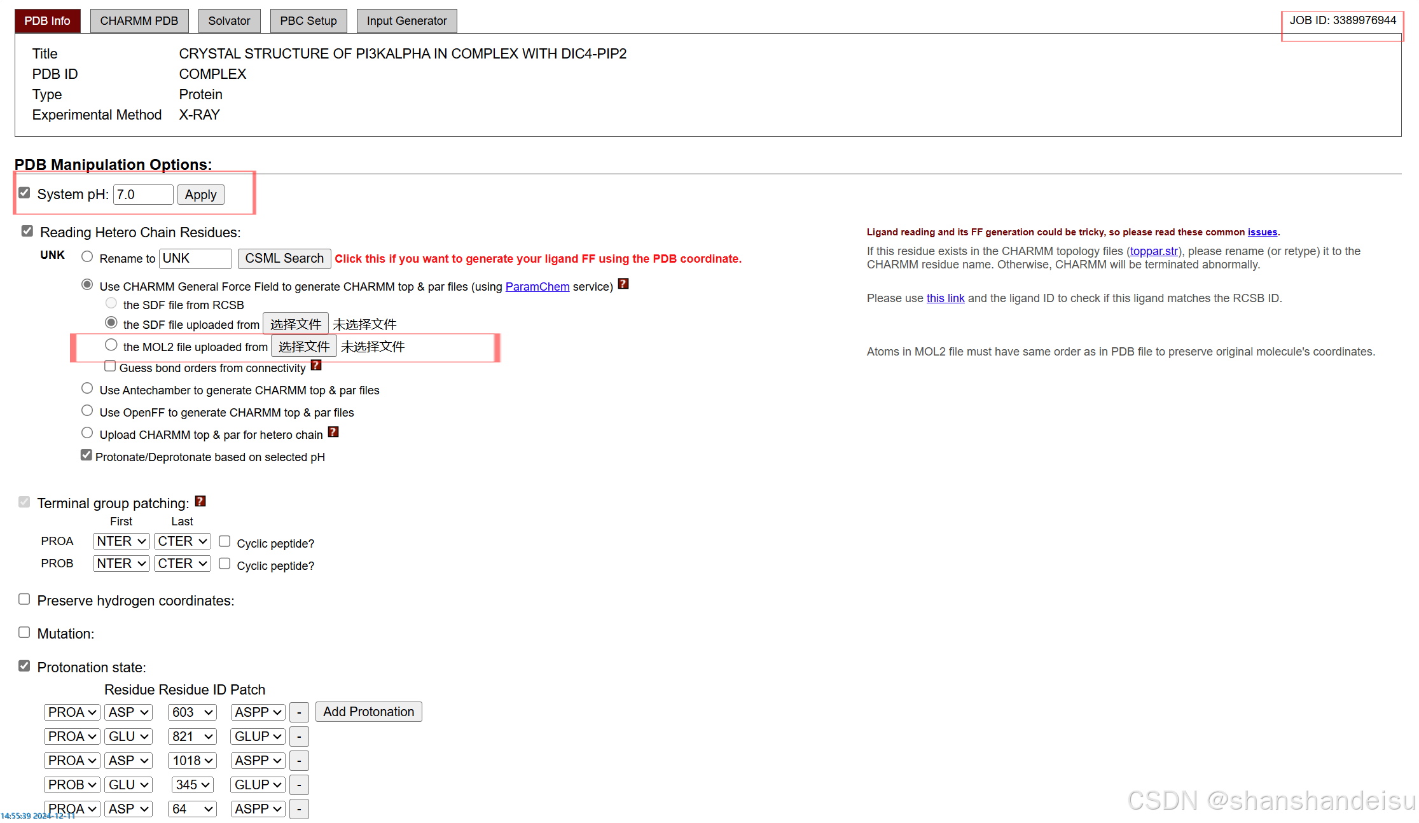Remove the PROB GLU 345 protonation row
Viewport: 1419px width, 823px height.
point(299,785)
